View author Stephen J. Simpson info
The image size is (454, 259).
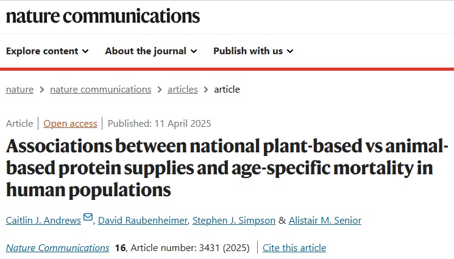233,221
